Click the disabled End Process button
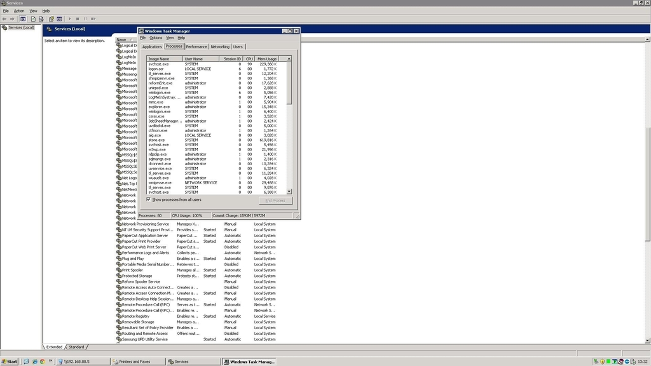Screen dimensions: 651x366 click(275, 200)
